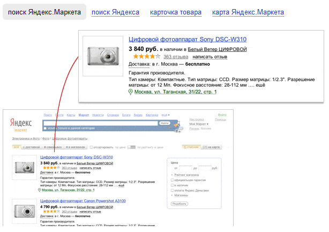Click camera photo in the enlarged callout

click(x=103, y=56)
